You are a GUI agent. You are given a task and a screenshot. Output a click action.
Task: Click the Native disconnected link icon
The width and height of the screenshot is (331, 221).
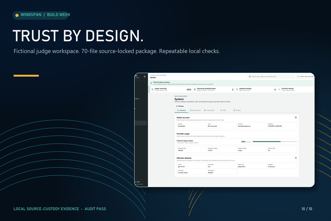(x=298, y=77)
